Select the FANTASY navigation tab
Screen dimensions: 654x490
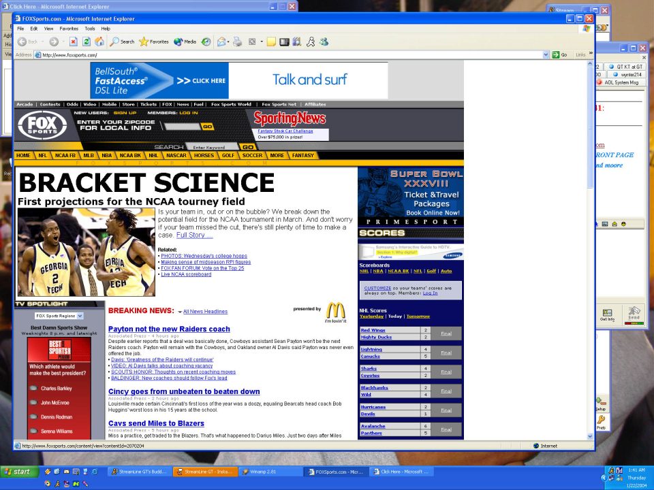pyautogui.click(x=302, y=155)
